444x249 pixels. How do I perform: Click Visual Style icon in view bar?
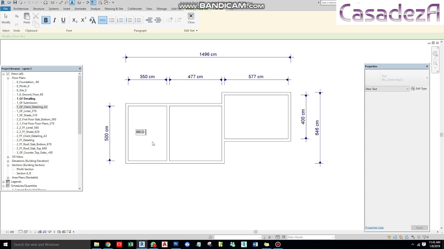[x=26, y=232]
